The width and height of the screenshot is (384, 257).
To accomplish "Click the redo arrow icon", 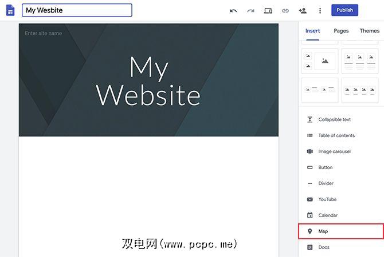I will [250, 11].
